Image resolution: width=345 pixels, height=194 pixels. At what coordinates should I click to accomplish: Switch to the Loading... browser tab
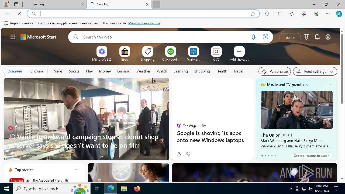(54, 4)
